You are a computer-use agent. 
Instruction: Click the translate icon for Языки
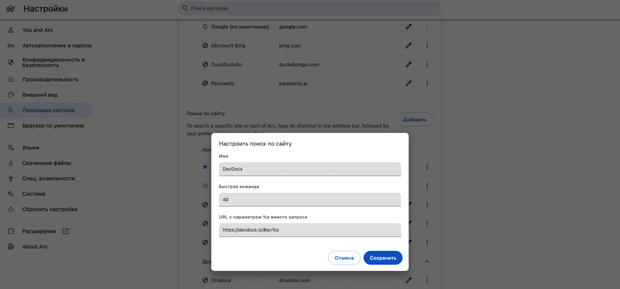11,147
